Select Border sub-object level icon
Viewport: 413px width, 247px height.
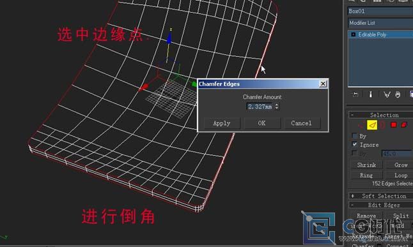(383, 124)
